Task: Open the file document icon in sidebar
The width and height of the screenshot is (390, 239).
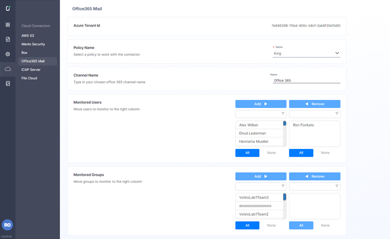Action: pos(8,39)
